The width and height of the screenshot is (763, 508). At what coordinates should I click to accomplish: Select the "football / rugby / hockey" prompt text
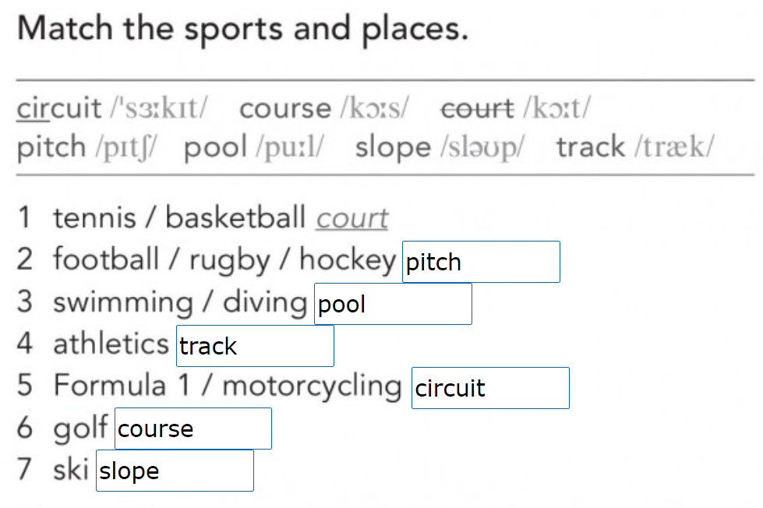[224, 259]
